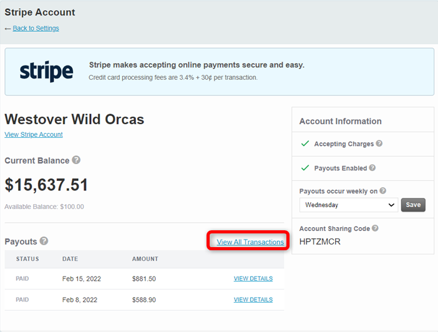Click help icon by Account Sharing Code
The width and height of the screenshot is (438, 332).
click(x=375, y=228)
